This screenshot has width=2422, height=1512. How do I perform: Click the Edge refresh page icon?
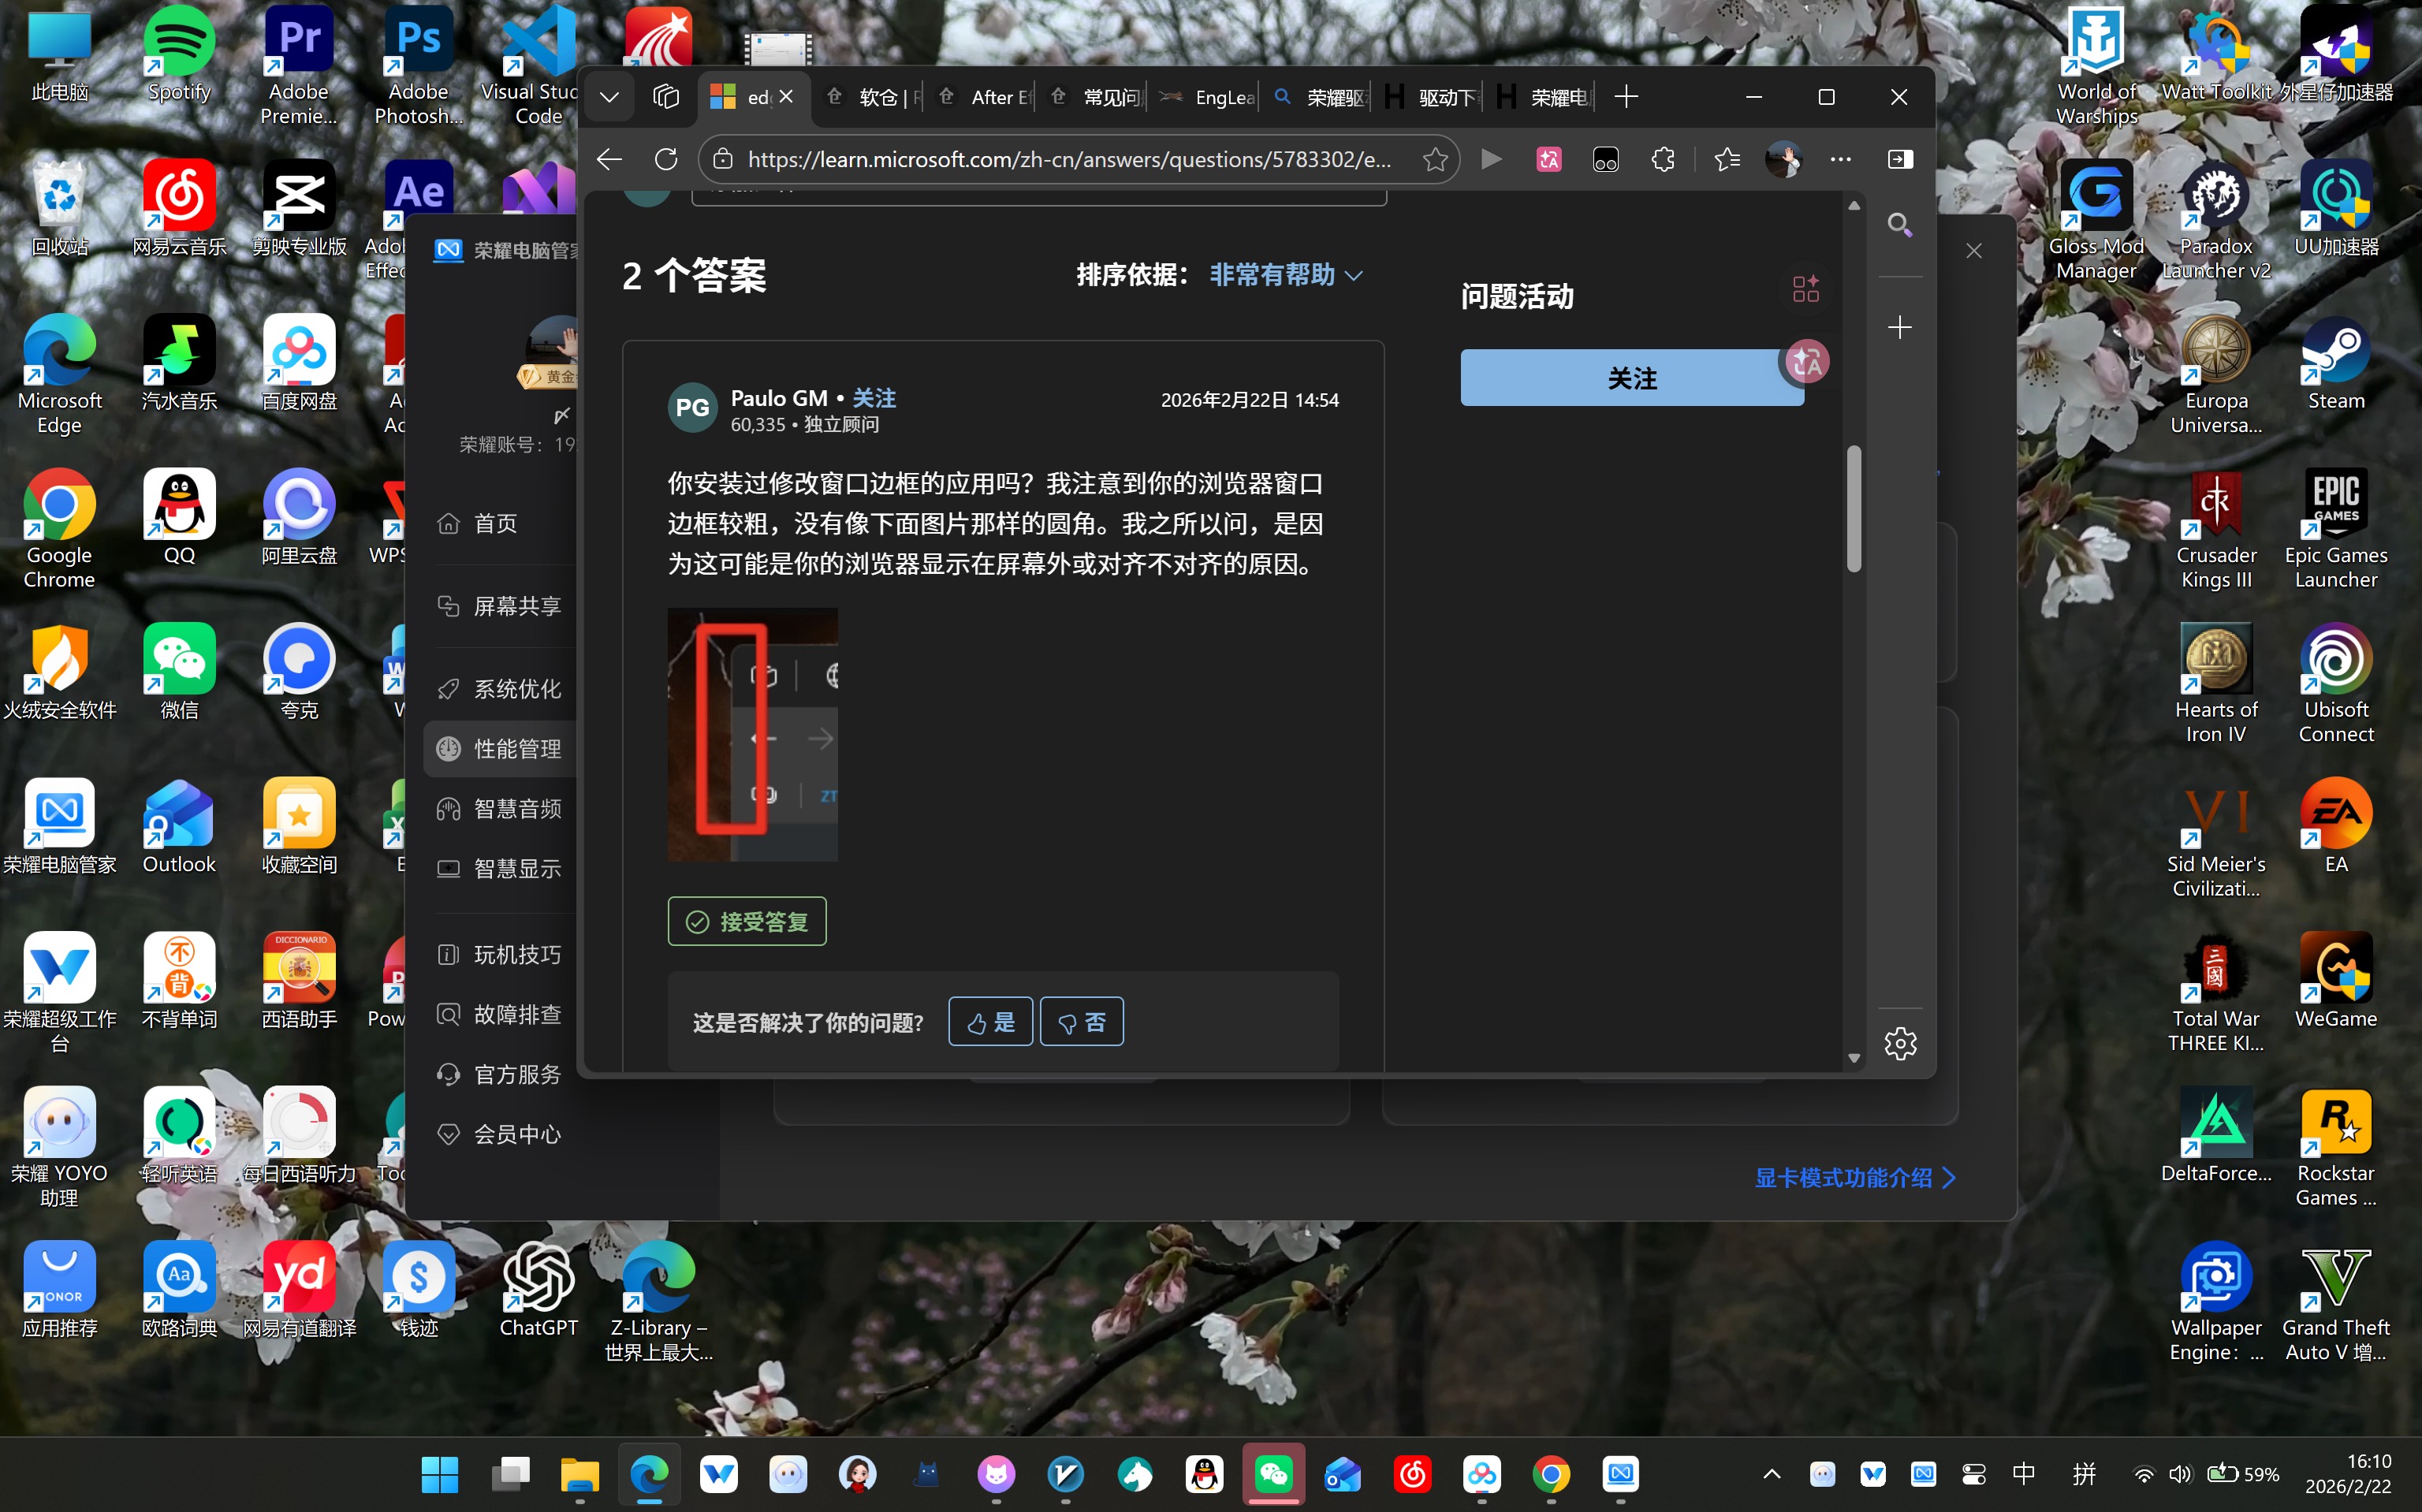(666, 159)
